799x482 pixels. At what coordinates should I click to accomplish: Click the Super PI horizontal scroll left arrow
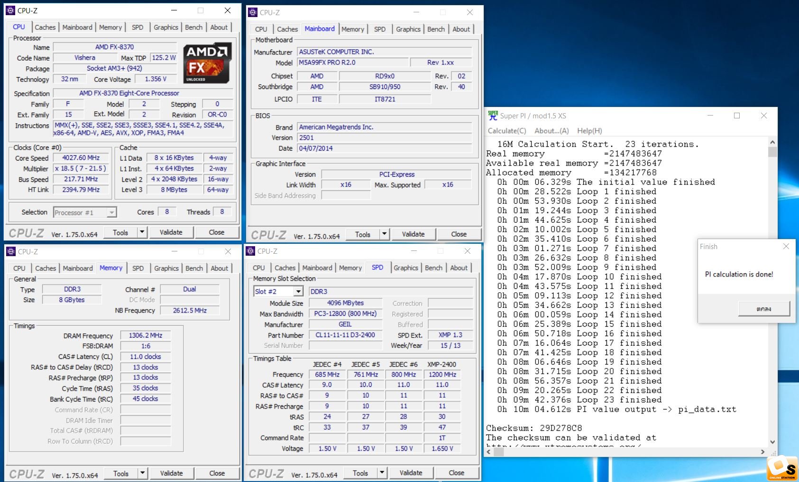(488, 452)
